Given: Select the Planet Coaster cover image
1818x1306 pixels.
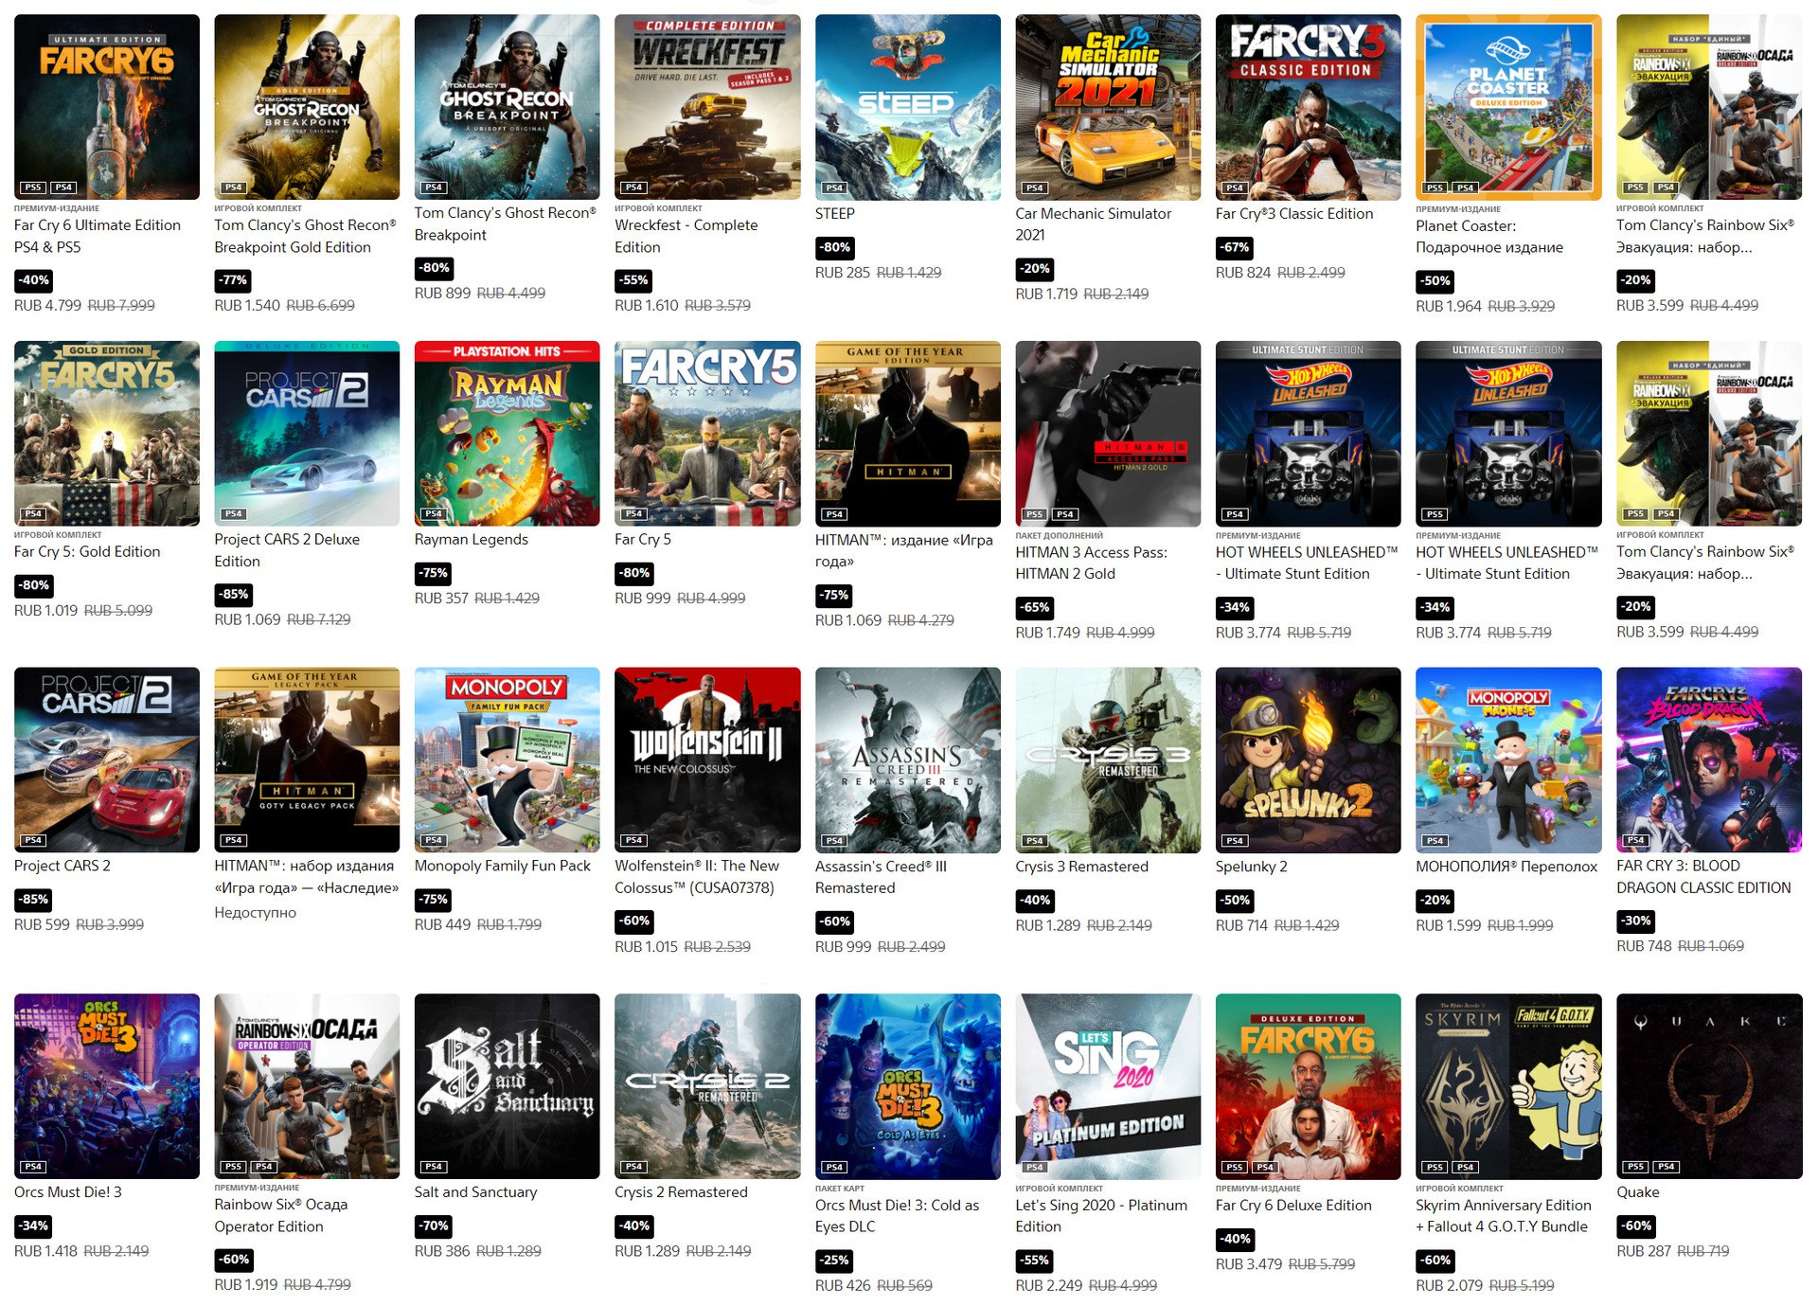Looking at the screenshot, I should click(1508, 107).
